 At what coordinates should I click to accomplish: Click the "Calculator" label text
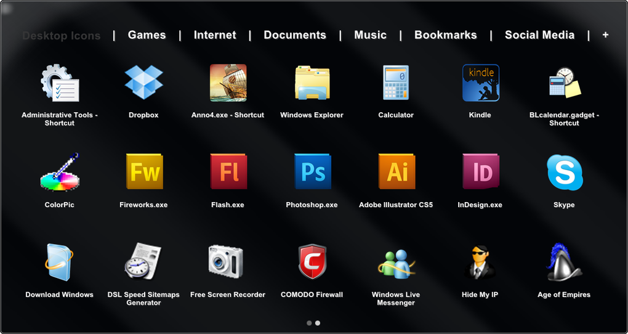[x=396, y=115]
